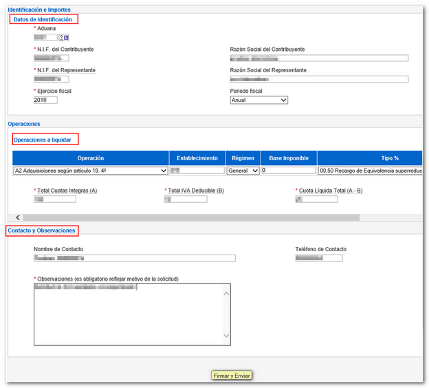Click the horizontal scrollbar left arrow
Screen dimensions: 429x388
click(x=18, y=217)
